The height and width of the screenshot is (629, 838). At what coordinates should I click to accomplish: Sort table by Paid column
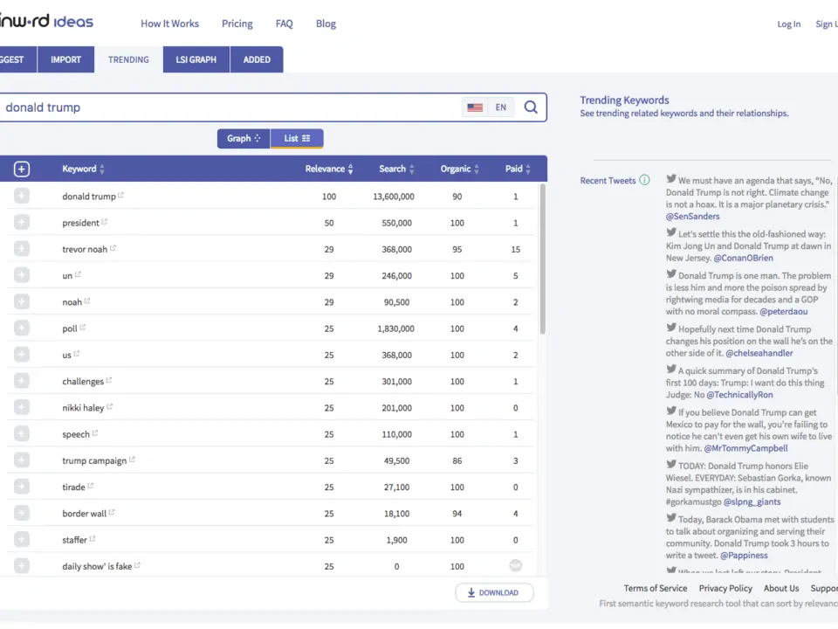518,169
